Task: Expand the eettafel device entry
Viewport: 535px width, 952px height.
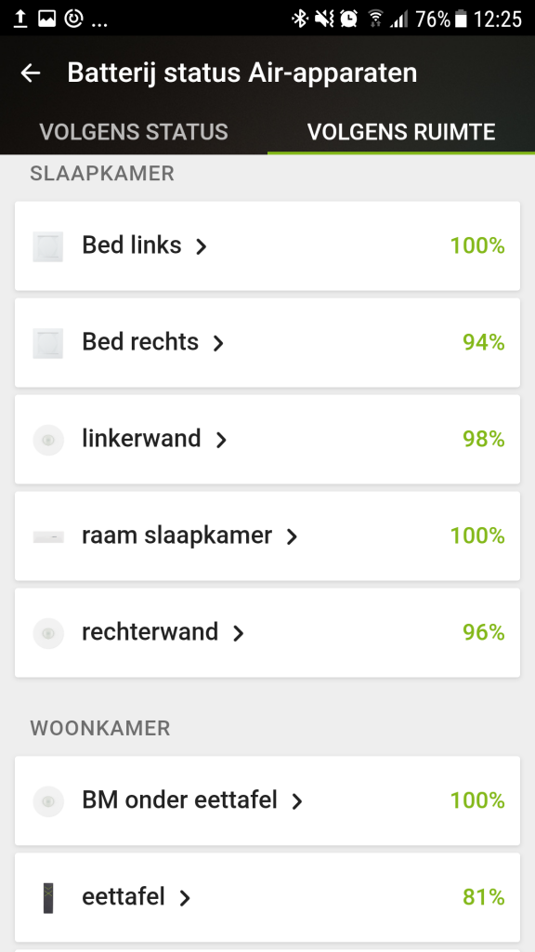Action: click(186, 899)
